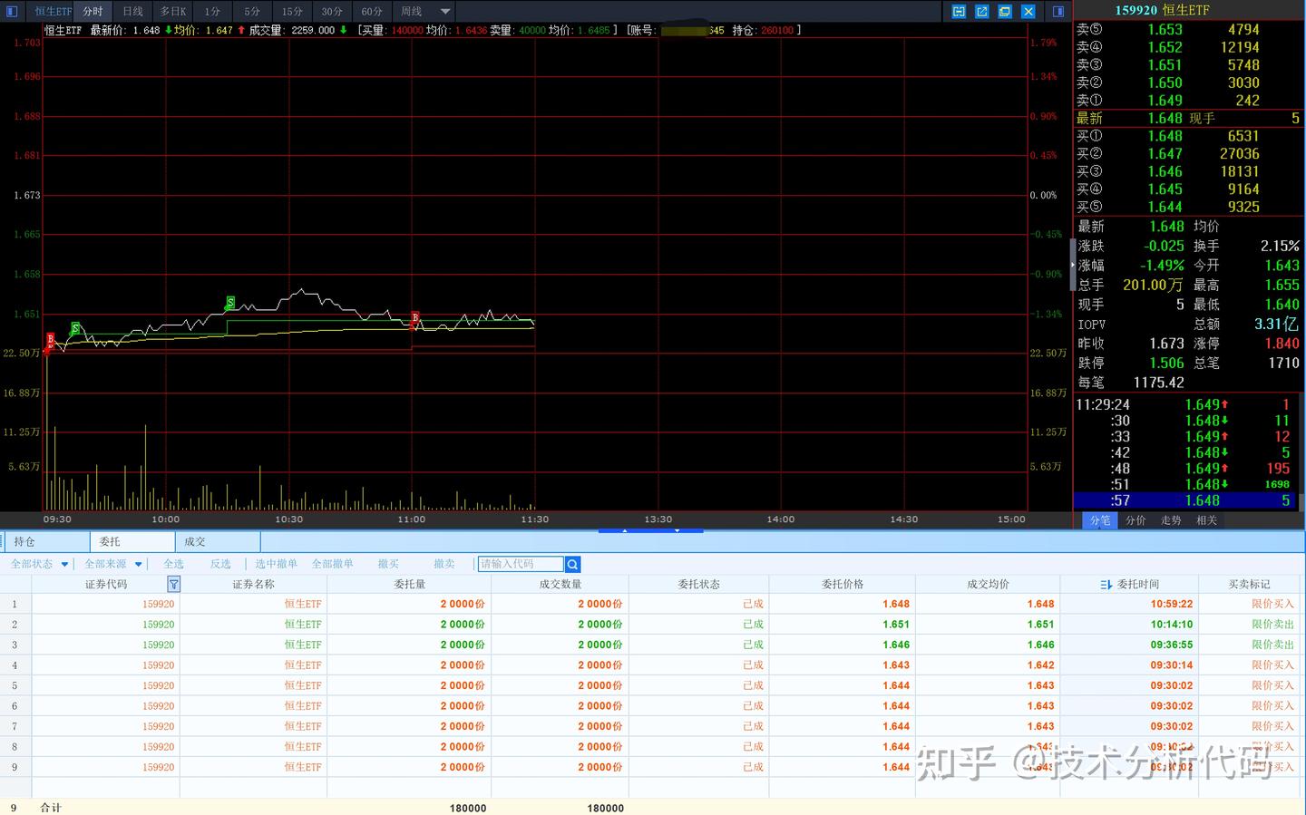
Task: Select the order row timed 09:30:14
Action: click(x=651, y=665)
